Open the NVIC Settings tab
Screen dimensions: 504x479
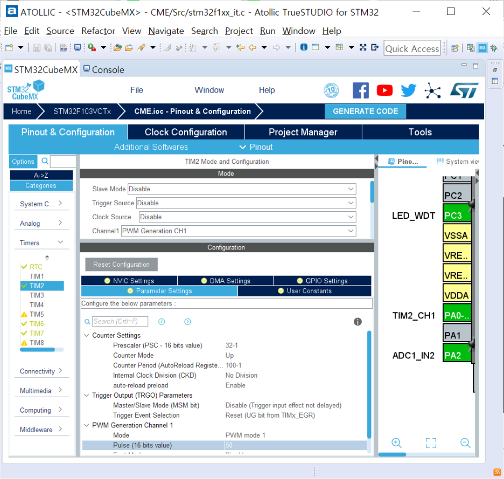click(129, 281)
